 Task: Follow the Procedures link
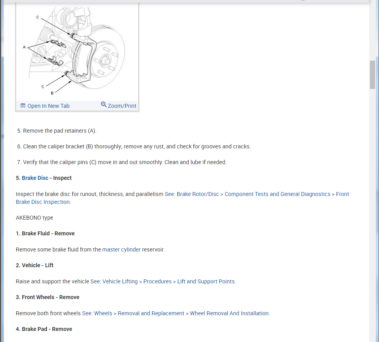click(157, 281)
